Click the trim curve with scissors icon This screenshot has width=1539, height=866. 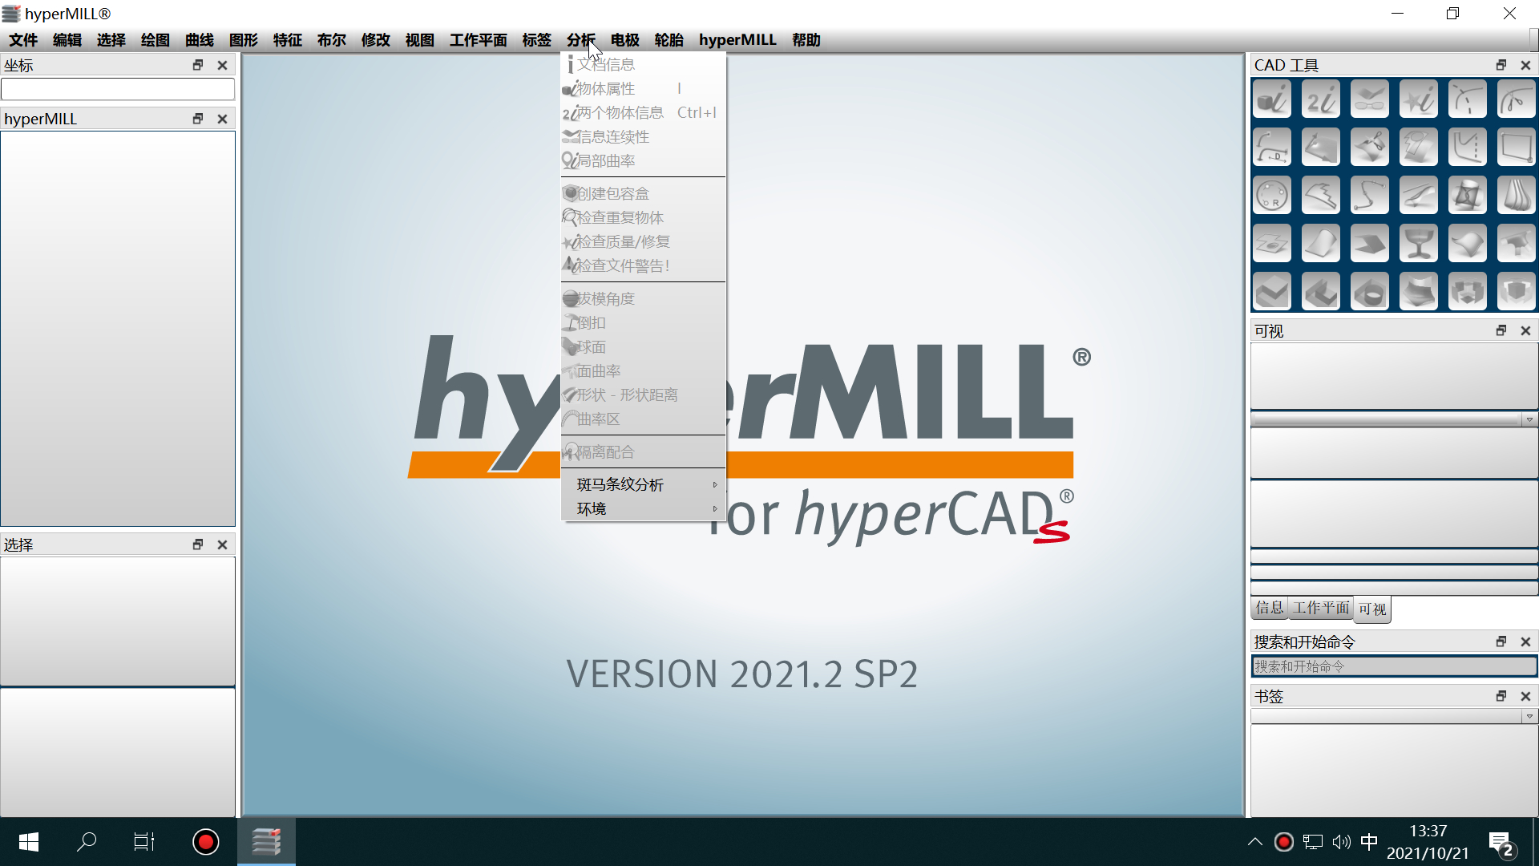point(1517,99)
